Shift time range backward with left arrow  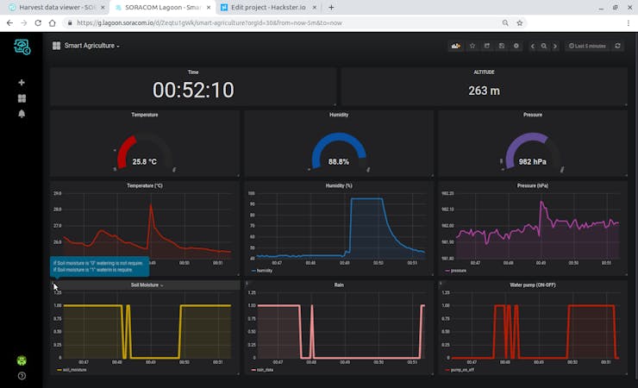coord(533,46)
